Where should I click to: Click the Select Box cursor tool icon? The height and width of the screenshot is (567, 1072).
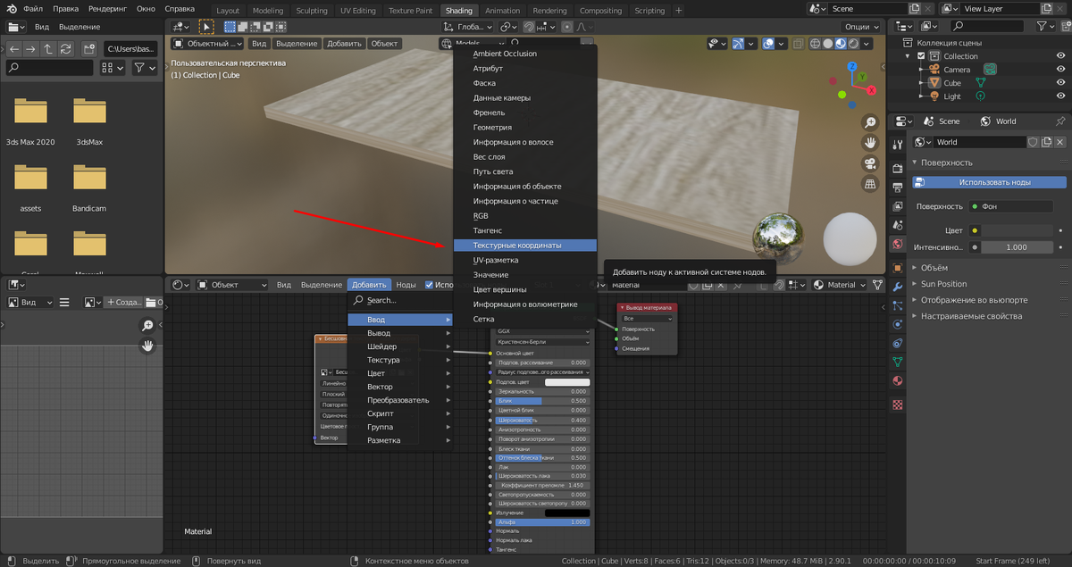click(x=206, y=27)
